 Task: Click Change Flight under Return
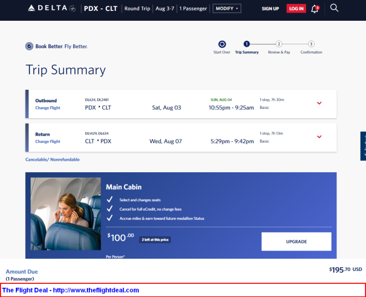(x=48, y=141)
